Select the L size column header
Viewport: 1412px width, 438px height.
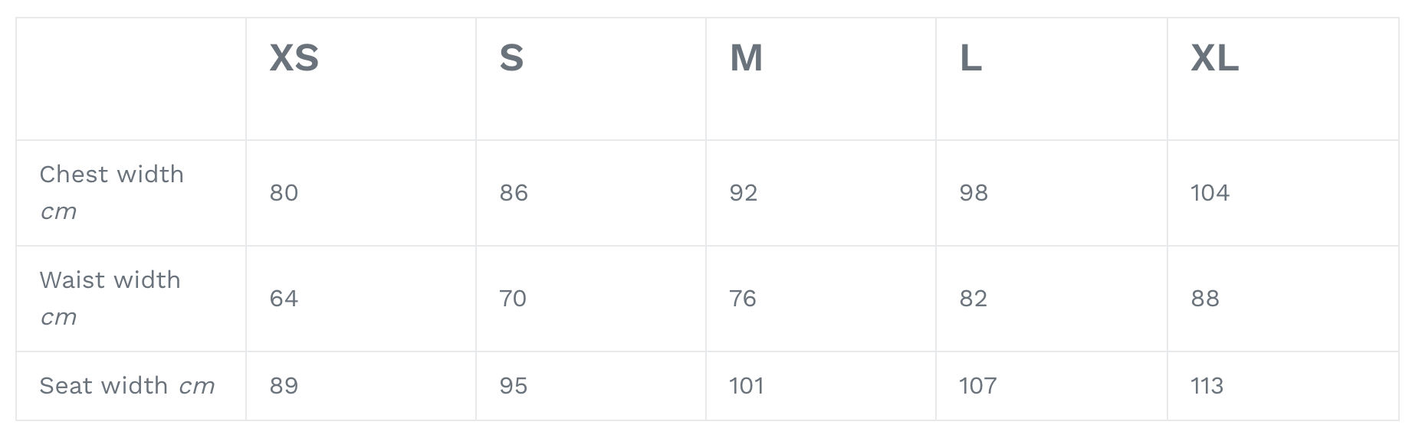[x=970, y=58]
